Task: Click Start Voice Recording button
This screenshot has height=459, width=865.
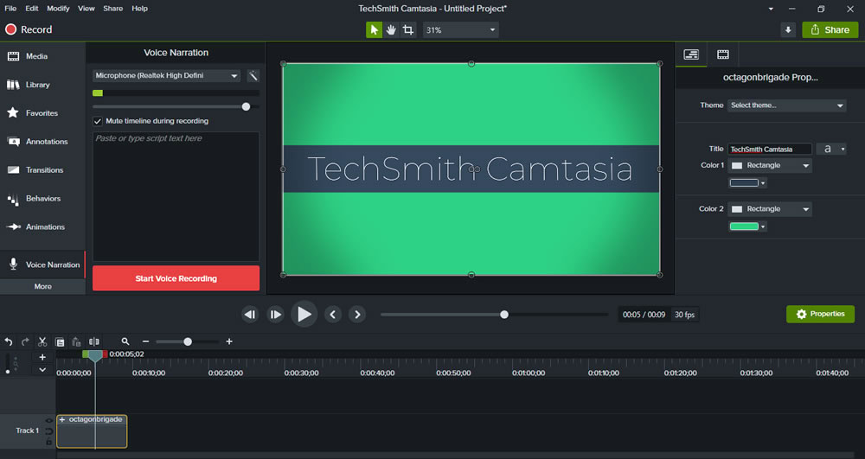Action: [x=176, y=278]
